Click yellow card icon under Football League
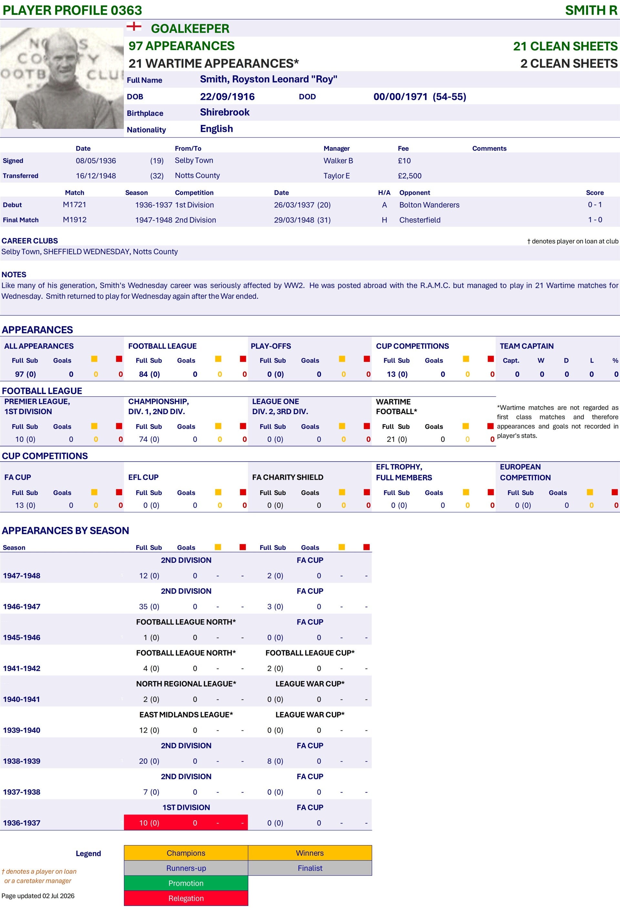The height and width of the screenshot is (921, 620). pyautogui.click(x=218, y=359)
